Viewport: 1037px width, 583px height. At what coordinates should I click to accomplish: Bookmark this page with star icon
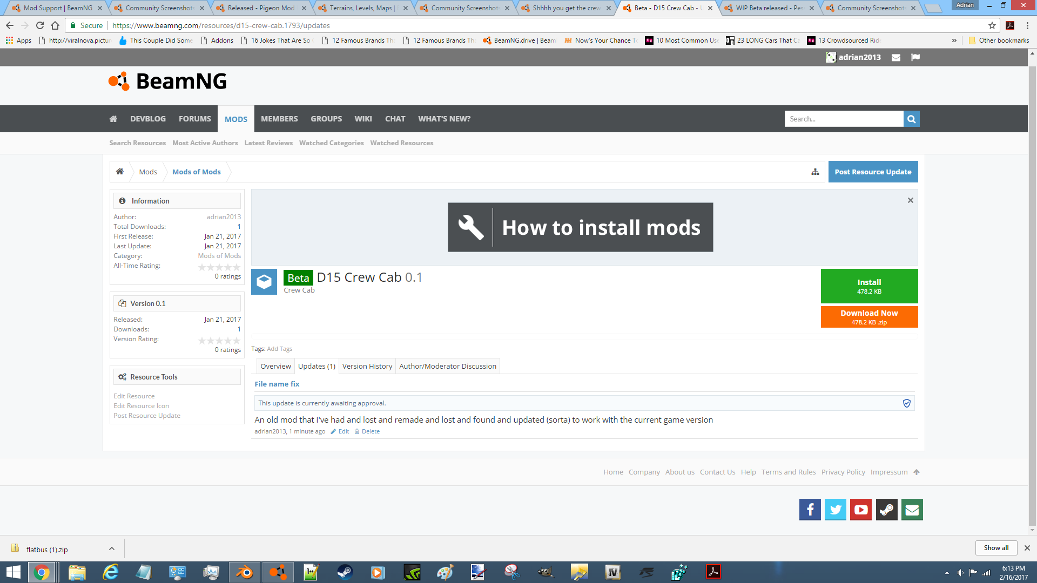[x=992, y=25]
